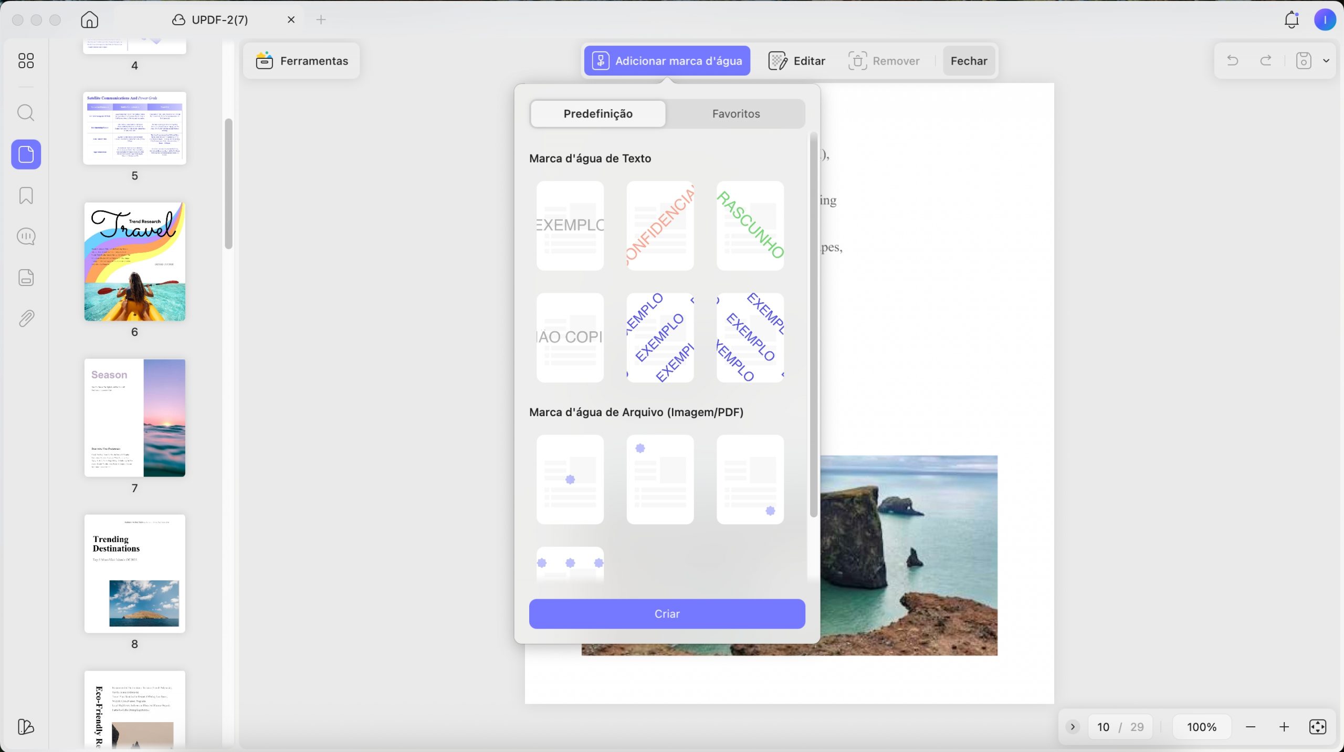
Task: Open the form fields panel icon
Action: [26, 277]
